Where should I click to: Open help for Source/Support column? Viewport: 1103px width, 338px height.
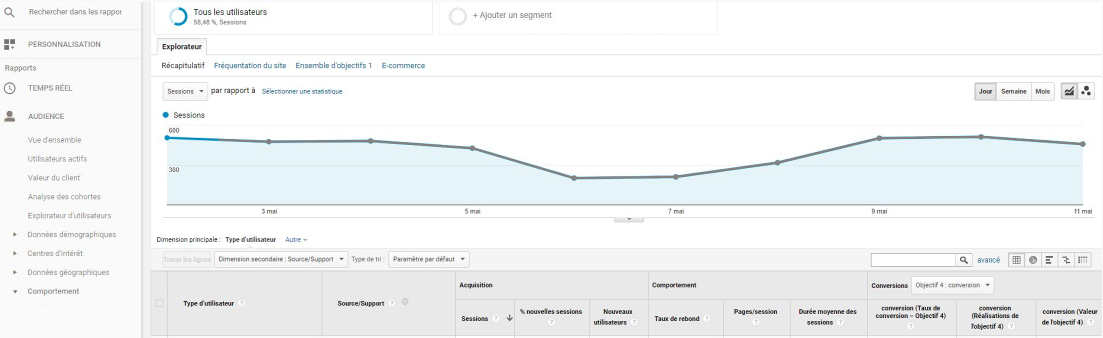(x=391, y=303)
